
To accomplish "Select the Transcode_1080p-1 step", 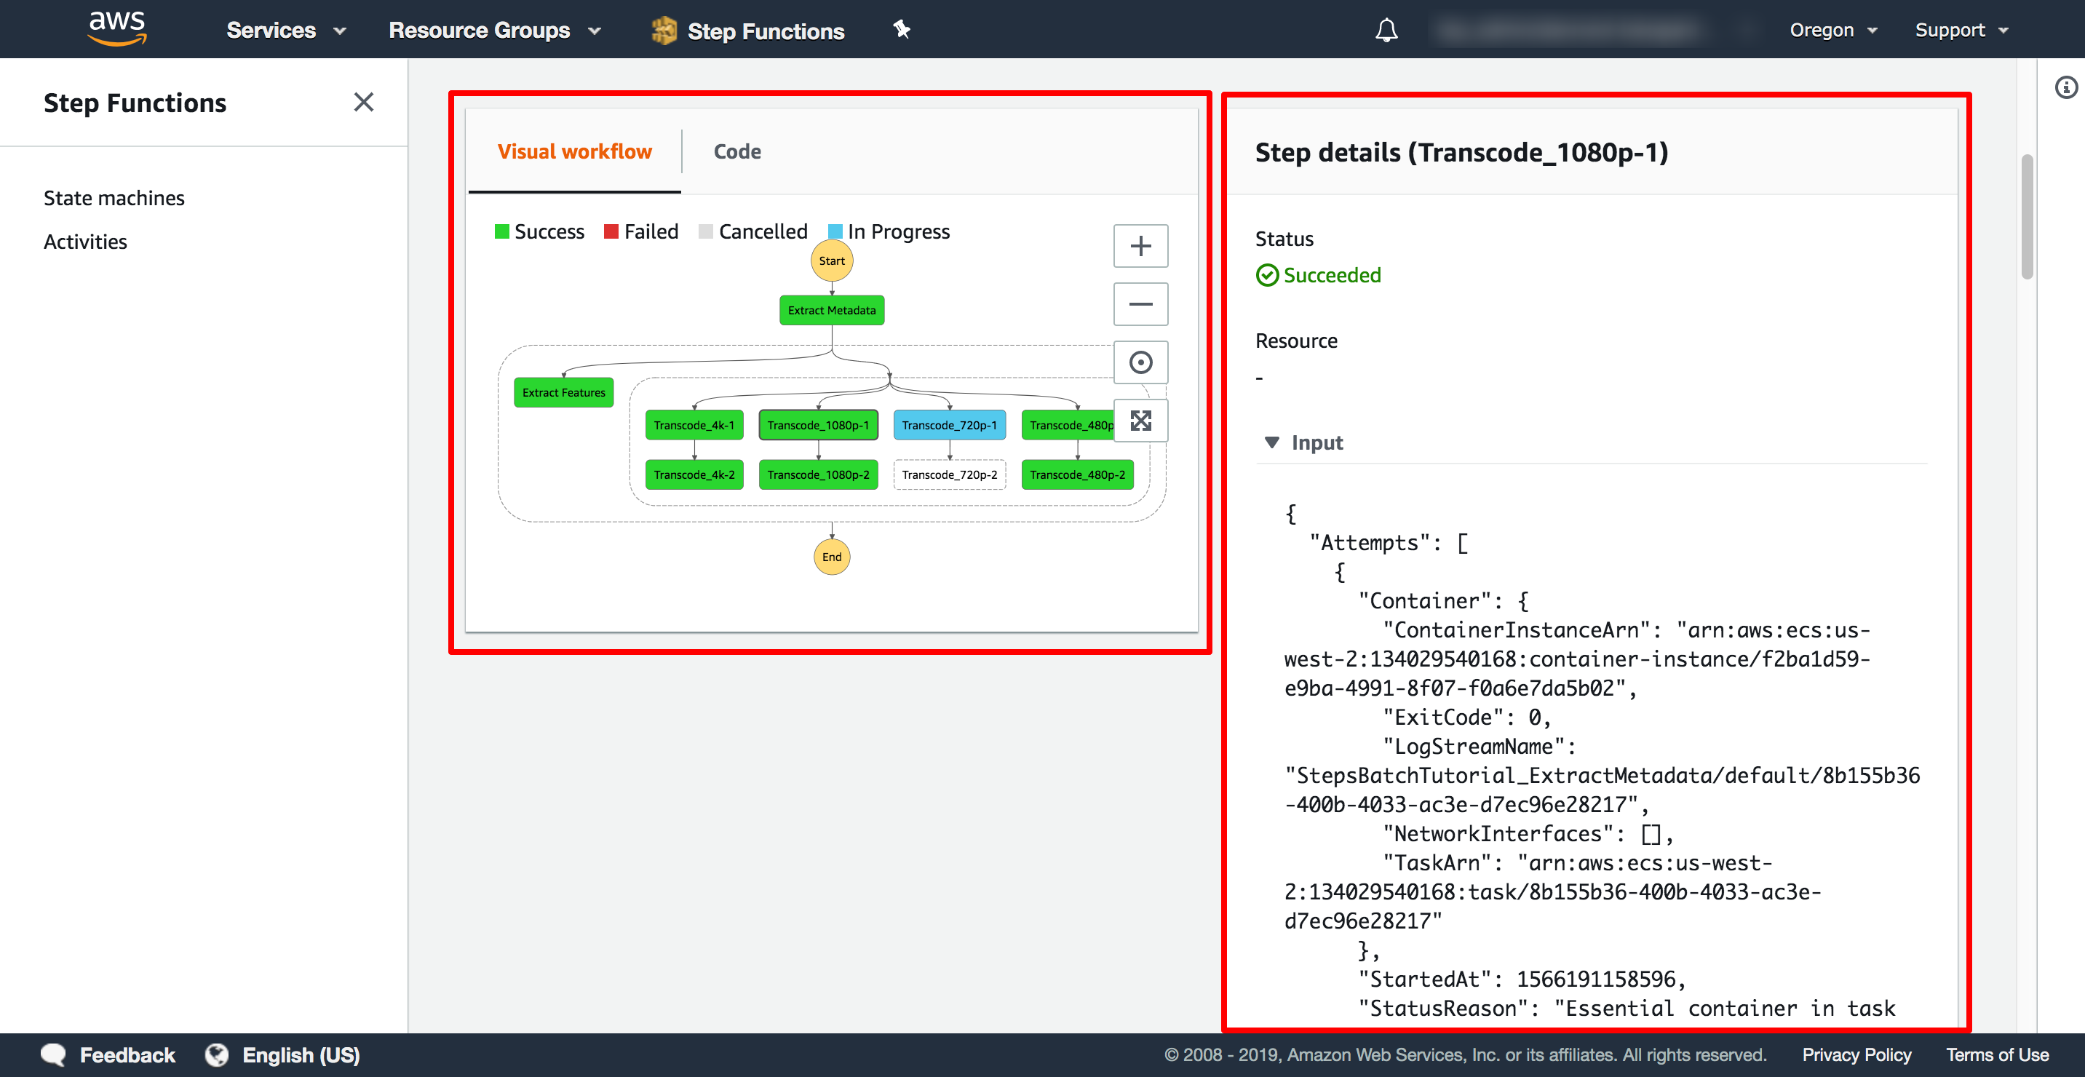I will (x=817, y=426).
